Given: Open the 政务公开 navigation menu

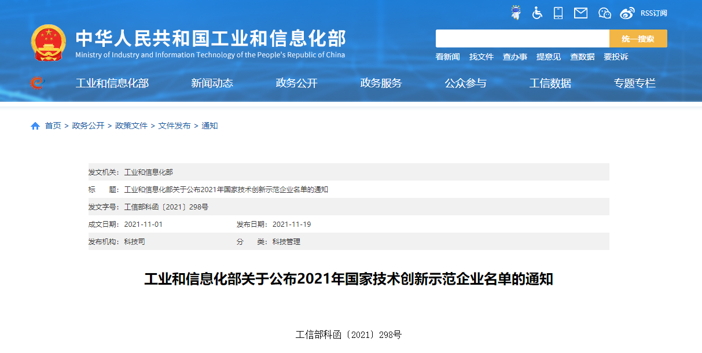Looking at the screenshot, I should (296, 83).
